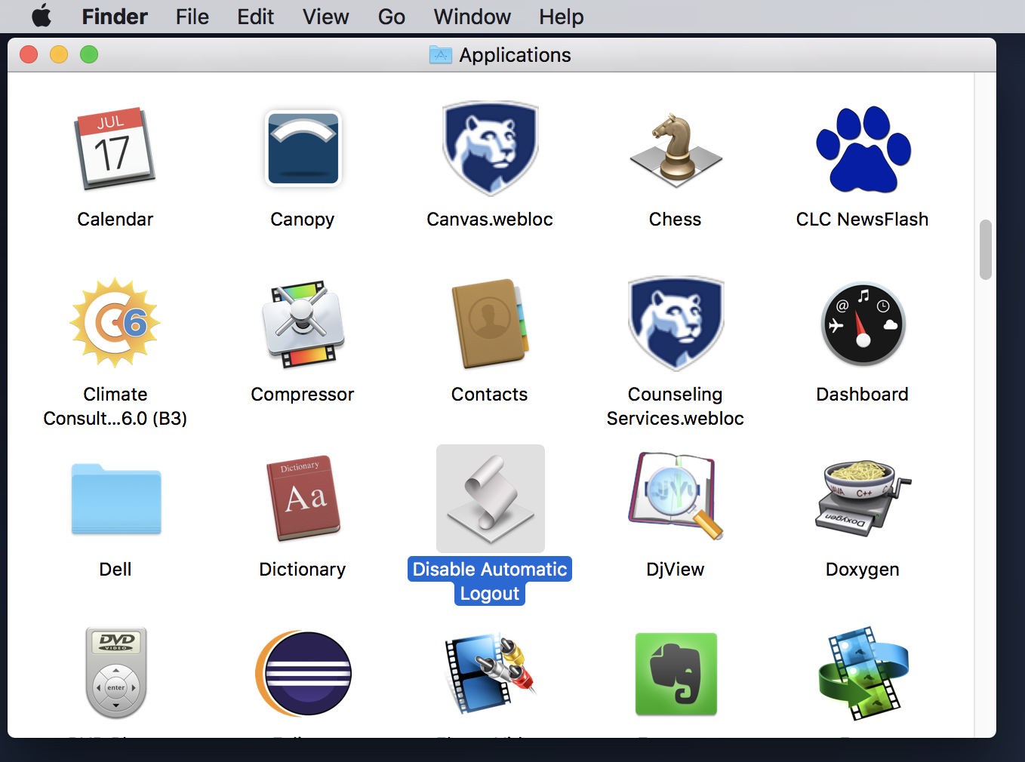Viewport: 1025px width, 762px height.
Task: Click the 'Climate Consult...6.0 (B3)' label
Action: (115, 407)
